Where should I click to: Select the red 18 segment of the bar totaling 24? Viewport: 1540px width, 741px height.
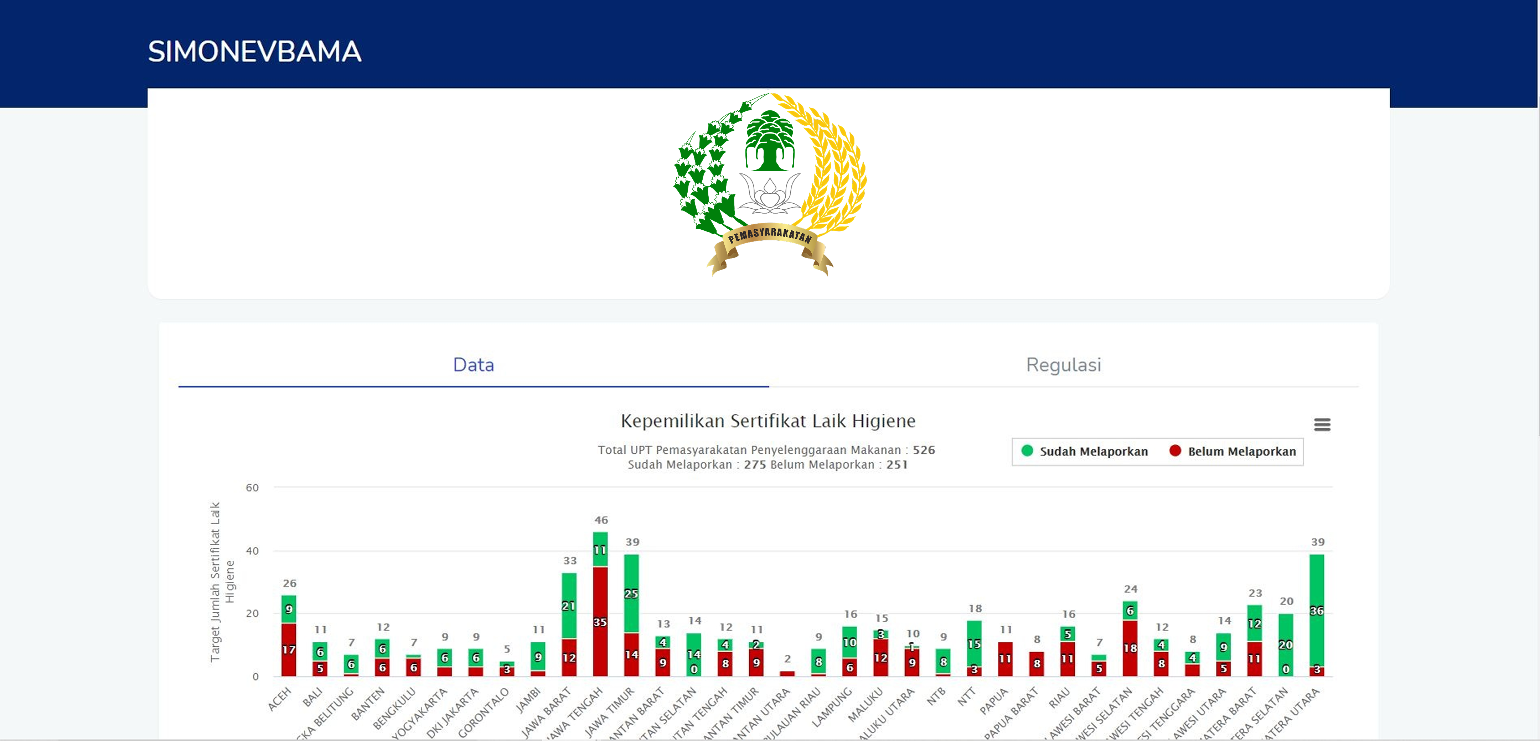(x=1130, y=648)
